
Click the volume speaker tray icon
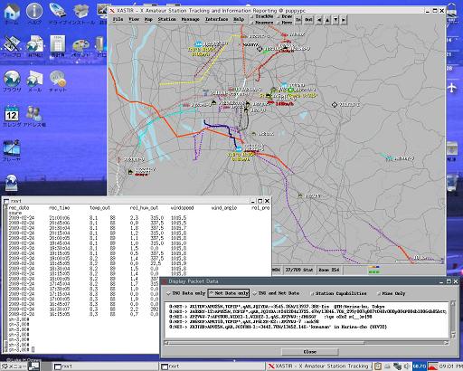407,366
